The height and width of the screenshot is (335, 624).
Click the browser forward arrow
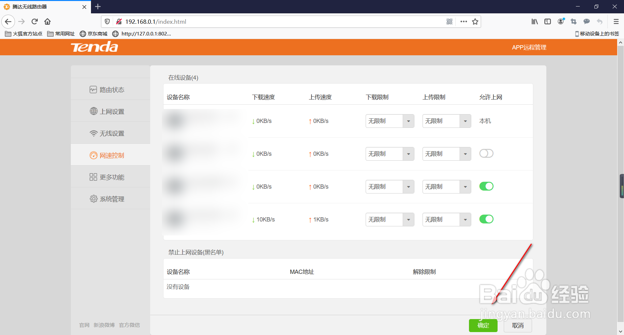(x=22, y=22)
